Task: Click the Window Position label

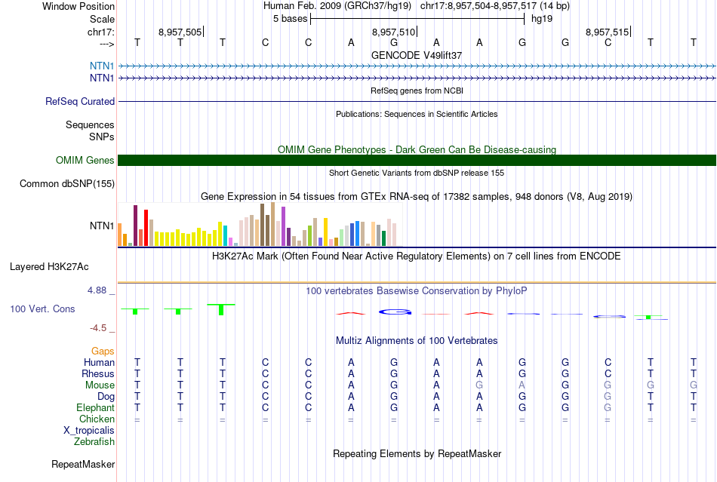Action: point(78,6)
